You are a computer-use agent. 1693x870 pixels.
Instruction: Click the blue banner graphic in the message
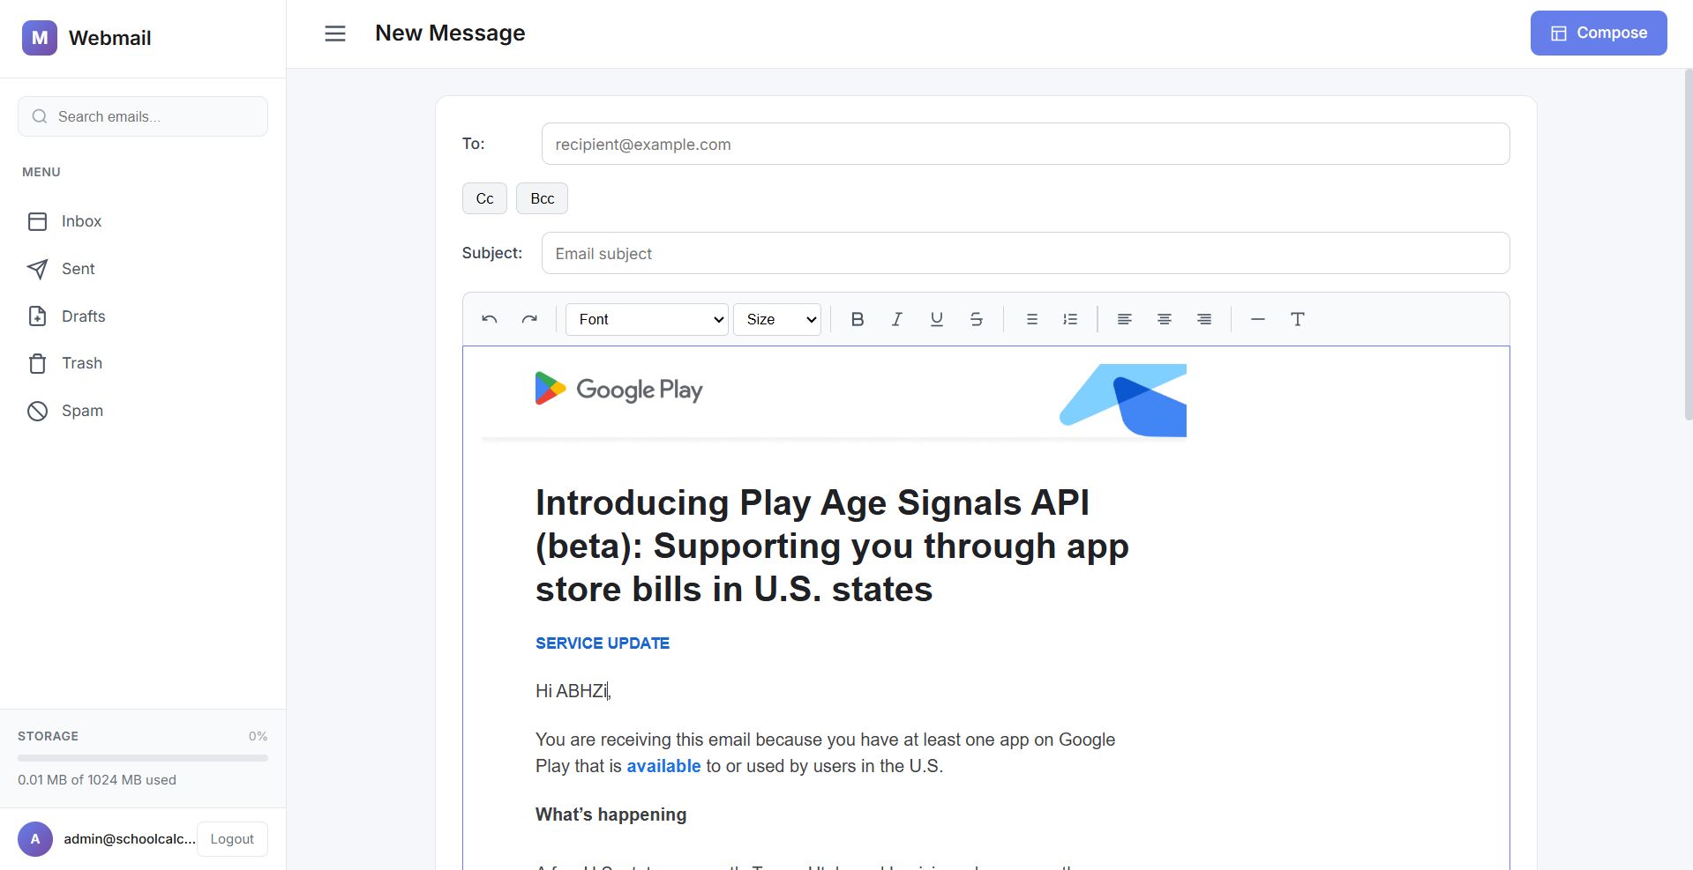(x=1123, y=400)
